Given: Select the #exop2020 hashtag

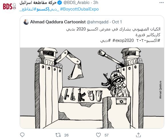Looking at the screenshot, I should (x=123, y=40).
